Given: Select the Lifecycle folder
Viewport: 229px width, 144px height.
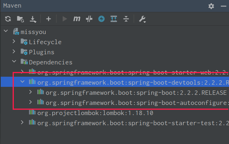Looking at the screenshot, I should [115, 42].
